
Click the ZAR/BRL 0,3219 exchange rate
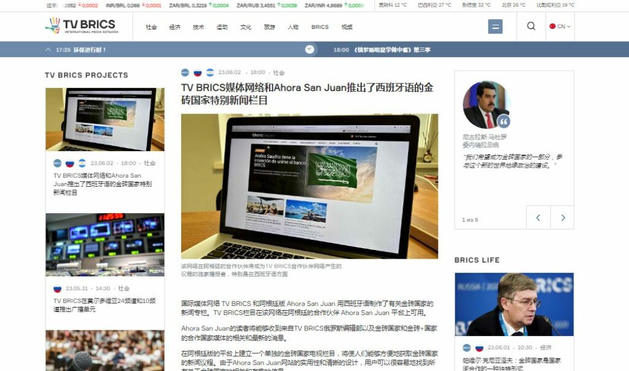tap(198, 5)
